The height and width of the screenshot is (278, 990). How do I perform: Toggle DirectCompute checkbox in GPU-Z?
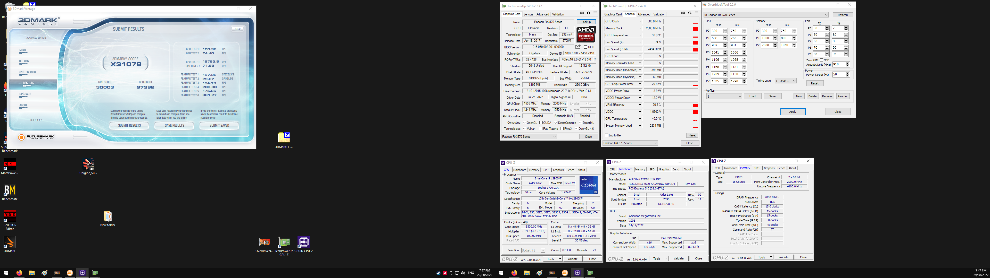556,123
